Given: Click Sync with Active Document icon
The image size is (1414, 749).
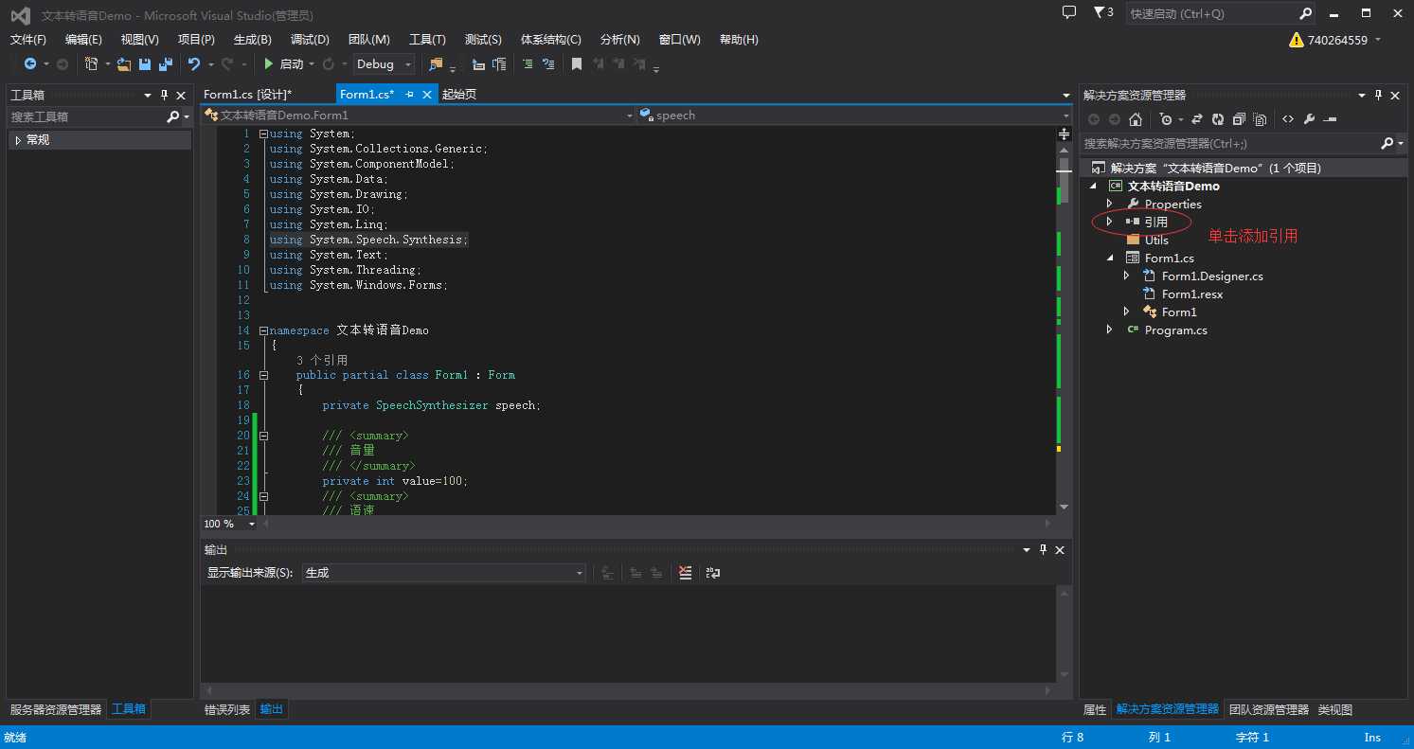Looking at the screenshot, I should click(x=1197, y=119).
